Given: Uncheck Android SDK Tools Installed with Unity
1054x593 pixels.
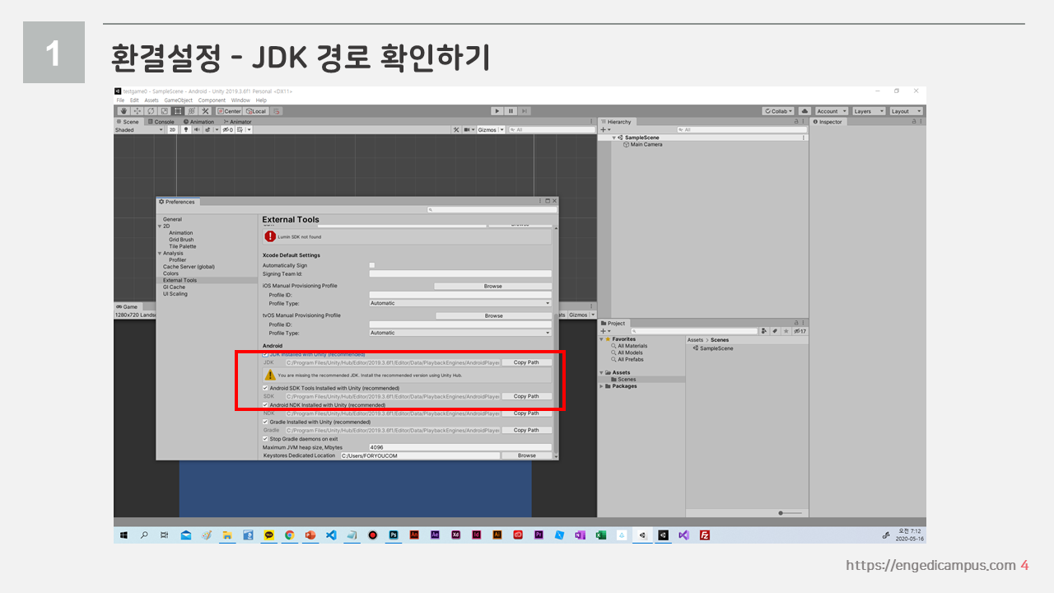Looking at the screenshot, I should pyautogui.click(x=265, y=388).
